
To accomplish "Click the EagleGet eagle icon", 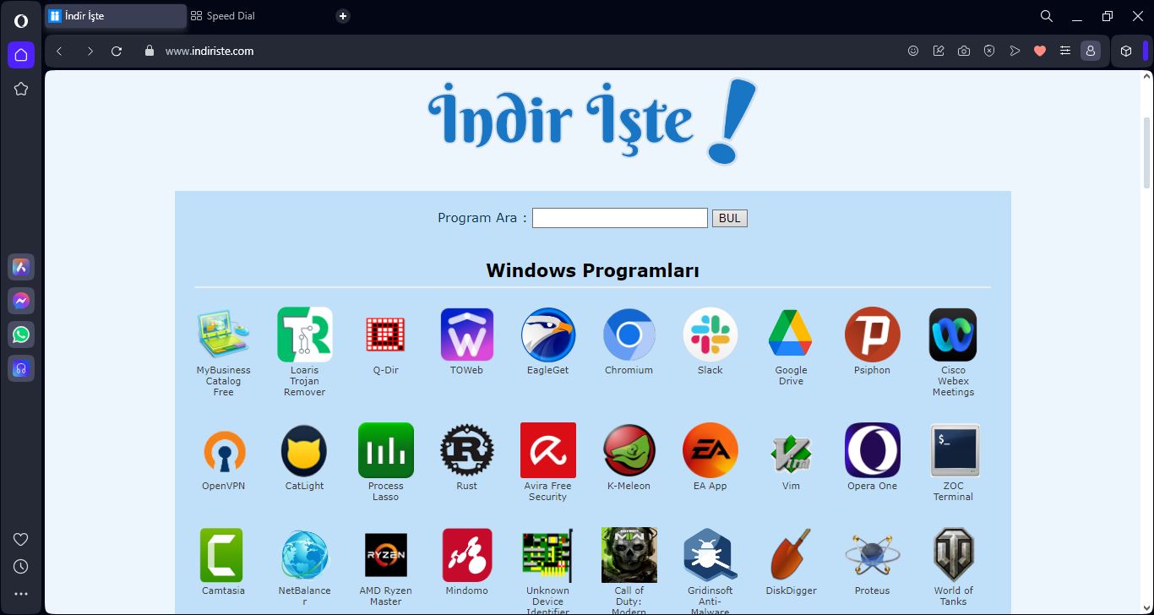I will tap(547, 335).
